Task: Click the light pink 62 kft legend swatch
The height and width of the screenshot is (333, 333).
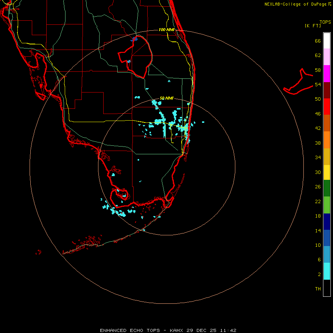Action: (x=327, y=57)
